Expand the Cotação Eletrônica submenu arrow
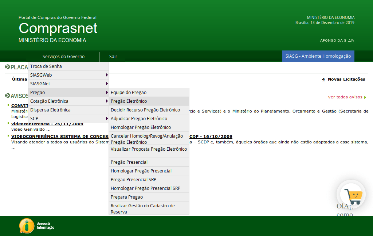Viewport: 373px width, 236px height. [107, 101]
